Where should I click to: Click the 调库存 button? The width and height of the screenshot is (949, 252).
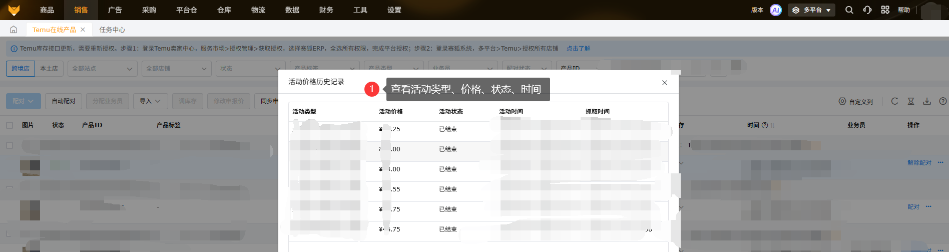click(x=188, y=101)
